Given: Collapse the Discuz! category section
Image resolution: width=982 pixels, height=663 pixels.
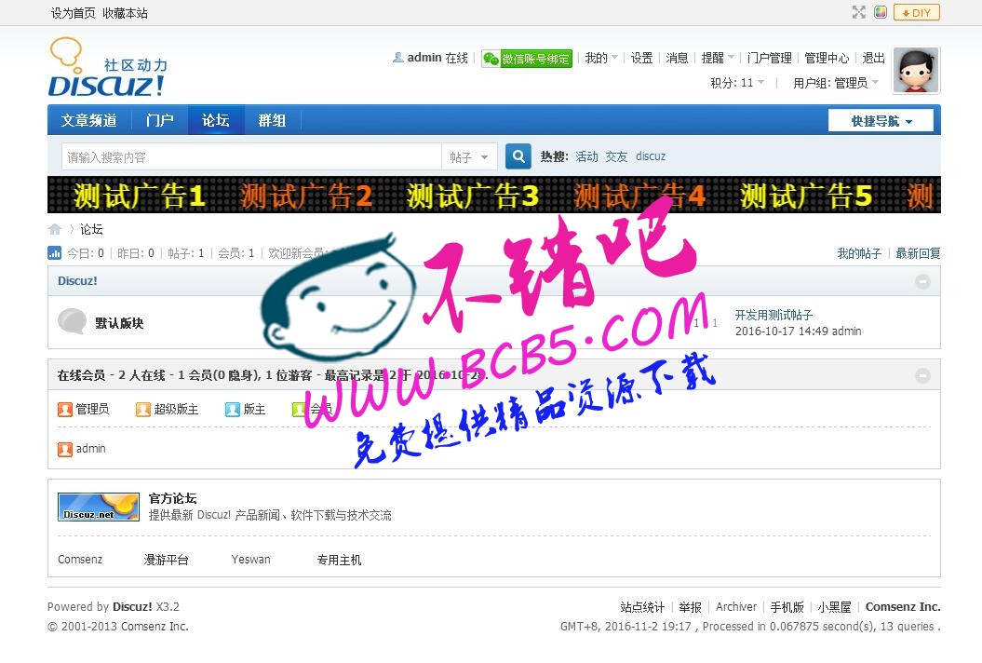Looking at the screenshot, I should (922, 281).
